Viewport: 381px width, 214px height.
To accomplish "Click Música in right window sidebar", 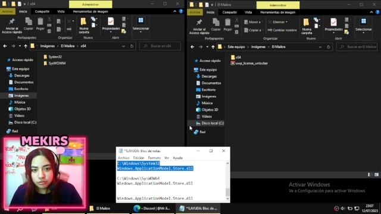I will pos(204,103).
